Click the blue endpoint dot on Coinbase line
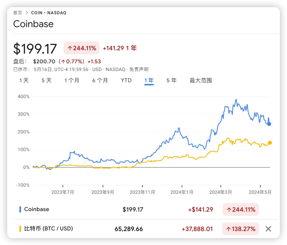The width and height of the screenshot is (287, 245). pyautogui.click(x=269, y=124)
